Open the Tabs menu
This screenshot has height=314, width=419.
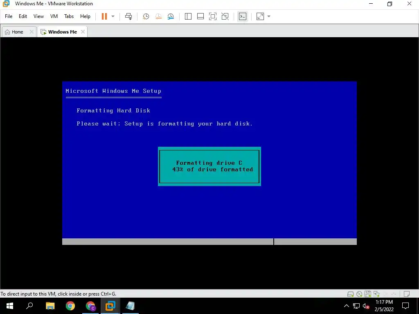(69, 16)
